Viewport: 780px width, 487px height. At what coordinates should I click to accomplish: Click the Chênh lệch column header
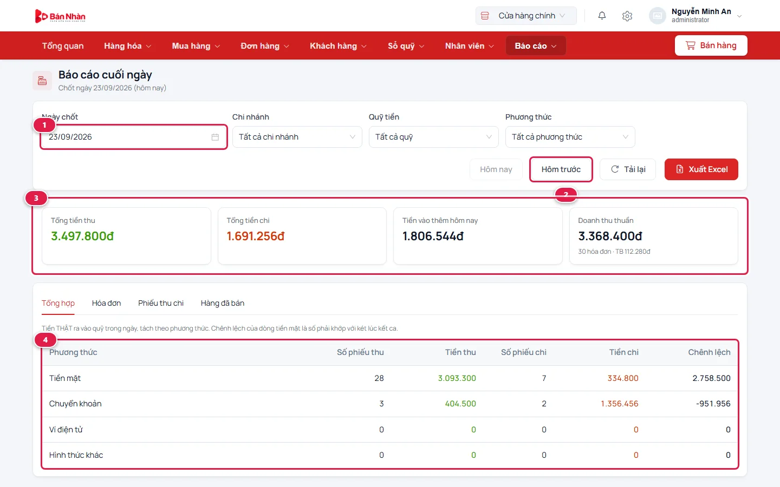(709, 352)
